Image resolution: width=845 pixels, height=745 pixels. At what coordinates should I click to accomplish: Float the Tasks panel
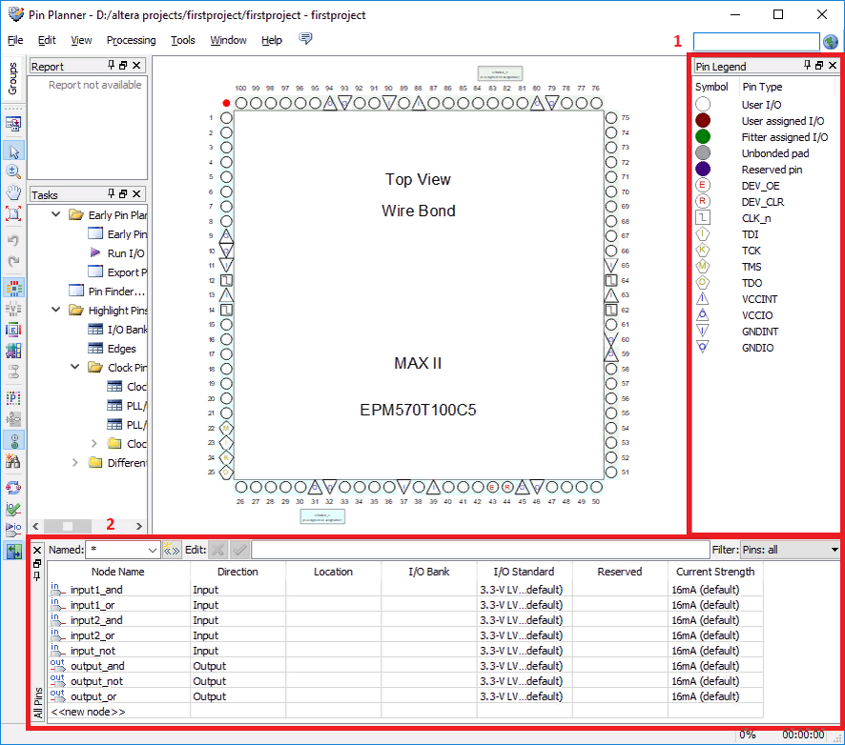[x=123, y=193]
